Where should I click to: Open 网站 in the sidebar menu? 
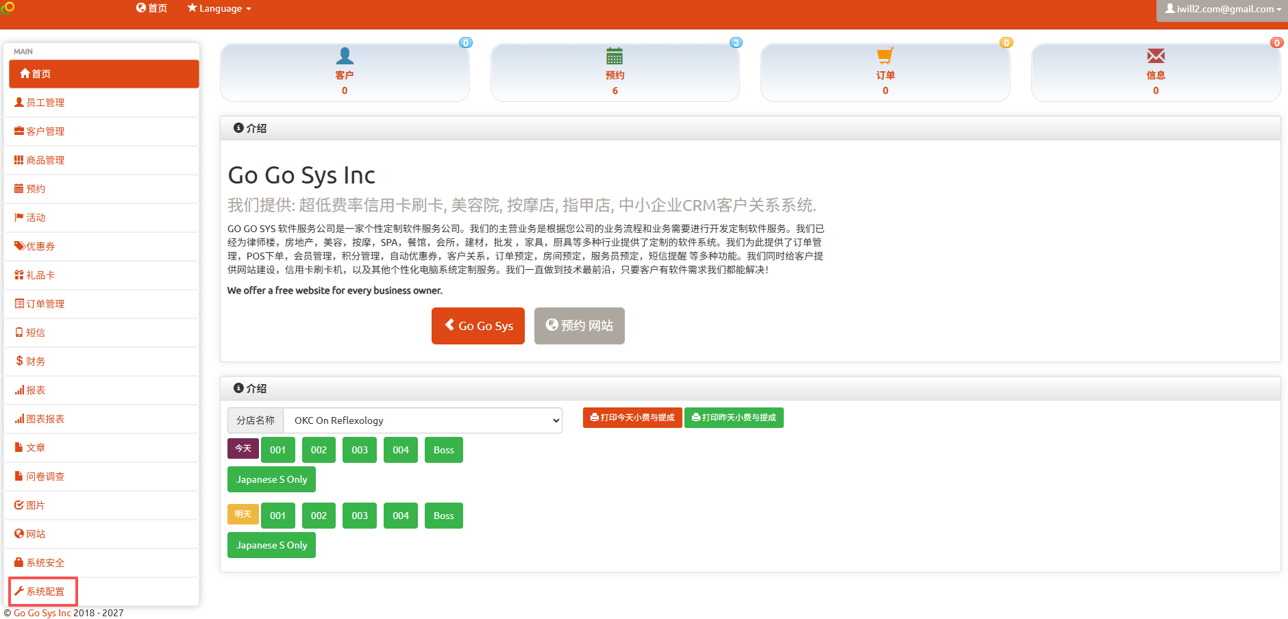tap(101, 533)
